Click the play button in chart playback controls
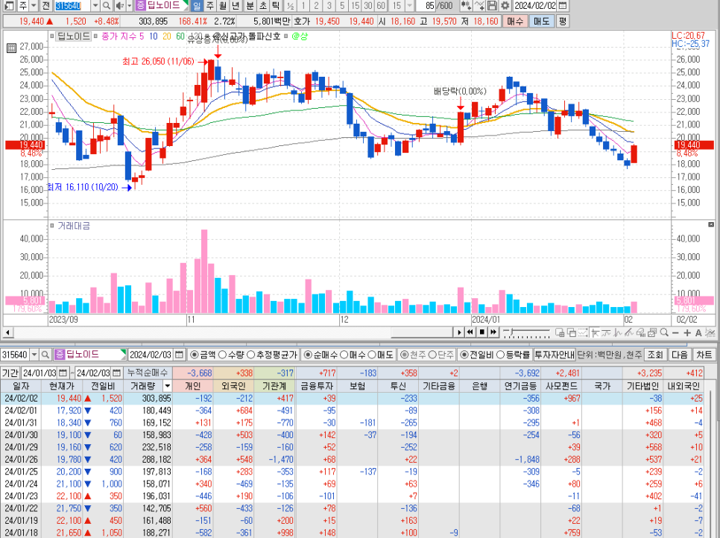Screen dimensions: 720x538 click(x=459, y=332)
